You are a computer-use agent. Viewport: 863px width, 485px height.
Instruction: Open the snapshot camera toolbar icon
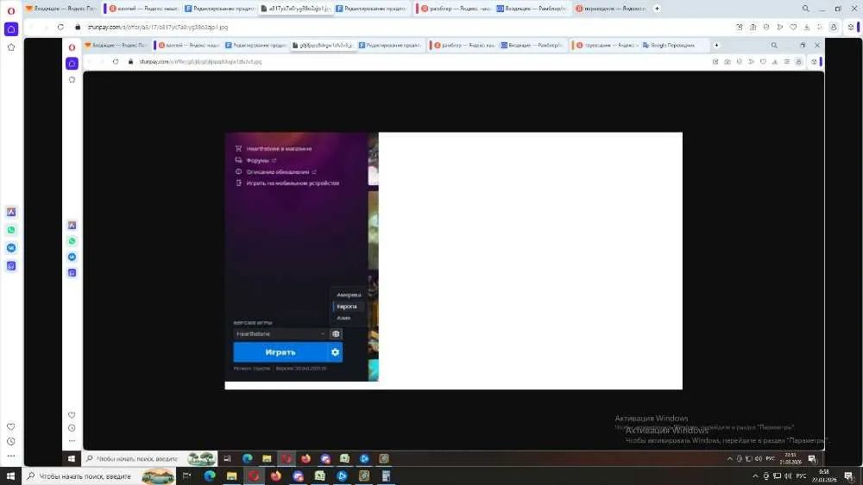click(753, 27)
